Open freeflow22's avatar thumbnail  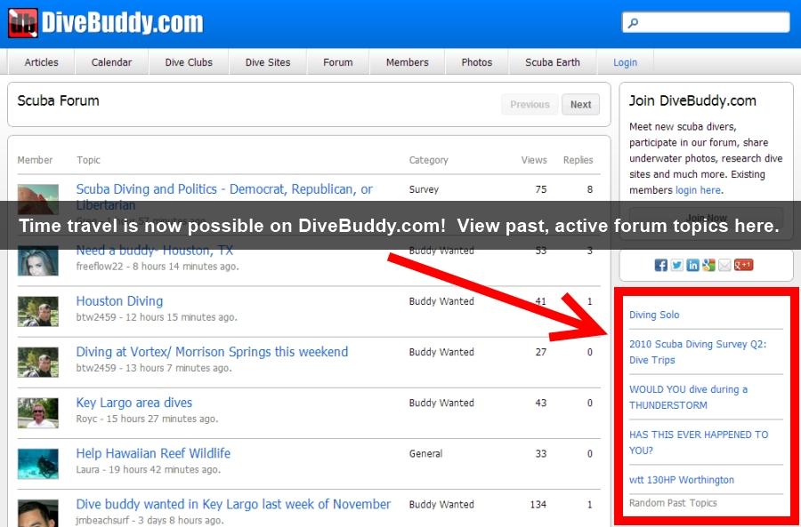coord(37,260)
